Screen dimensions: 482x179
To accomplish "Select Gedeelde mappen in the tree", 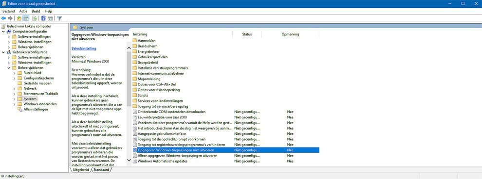I will tap(37, 83).
